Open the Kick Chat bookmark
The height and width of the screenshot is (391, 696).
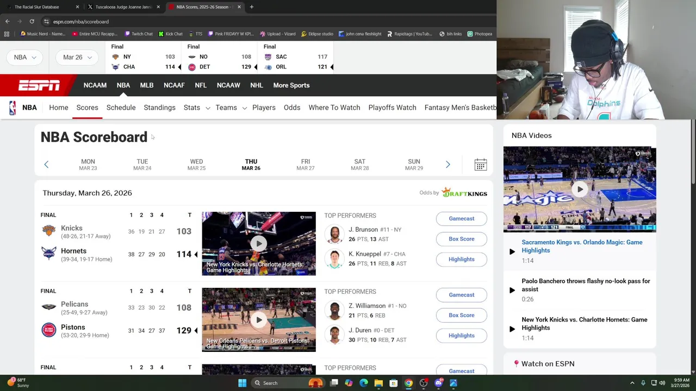point(170,34)
